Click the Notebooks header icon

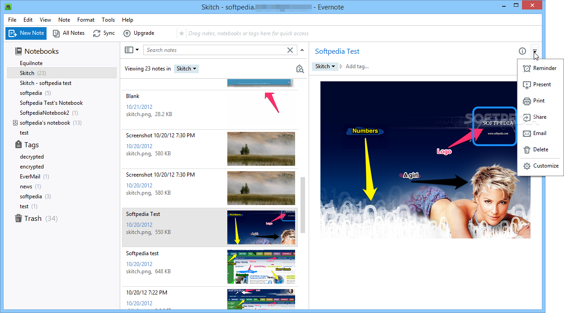coord(19,51)
